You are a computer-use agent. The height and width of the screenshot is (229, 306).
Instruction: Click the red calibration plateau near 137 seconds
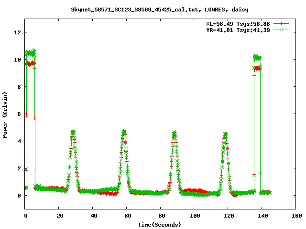coord(258,69)
